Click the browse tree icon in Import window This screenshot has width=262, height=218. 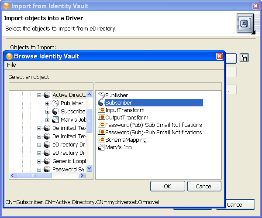point(244,58)
